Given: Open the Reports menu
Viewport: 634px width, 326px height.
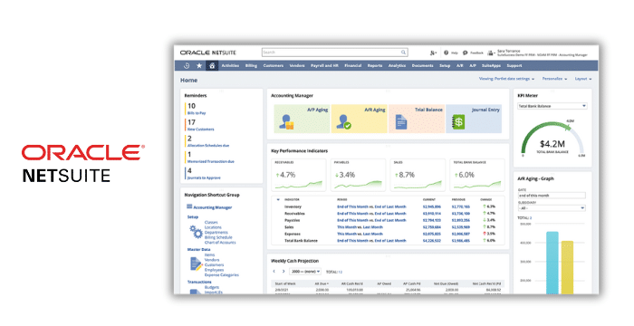Looking at the screenshot, I should [x=375, y=65].
